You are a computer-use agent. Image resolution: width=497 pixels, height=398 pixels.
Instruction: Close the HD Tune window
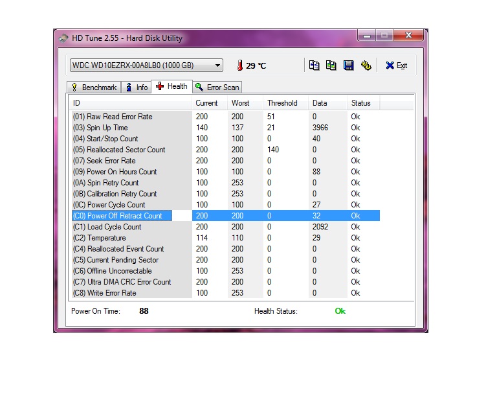408,36
